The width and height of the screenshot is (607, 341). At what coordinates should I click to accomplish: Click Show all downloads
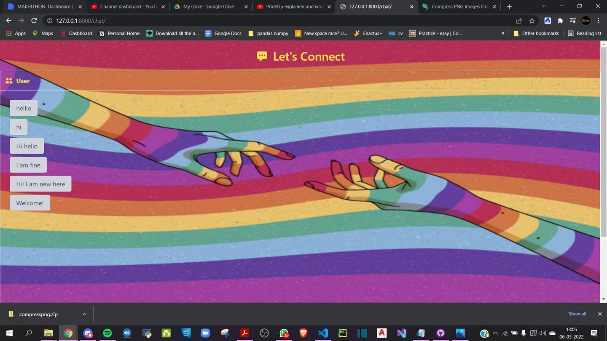coord(577,314)
